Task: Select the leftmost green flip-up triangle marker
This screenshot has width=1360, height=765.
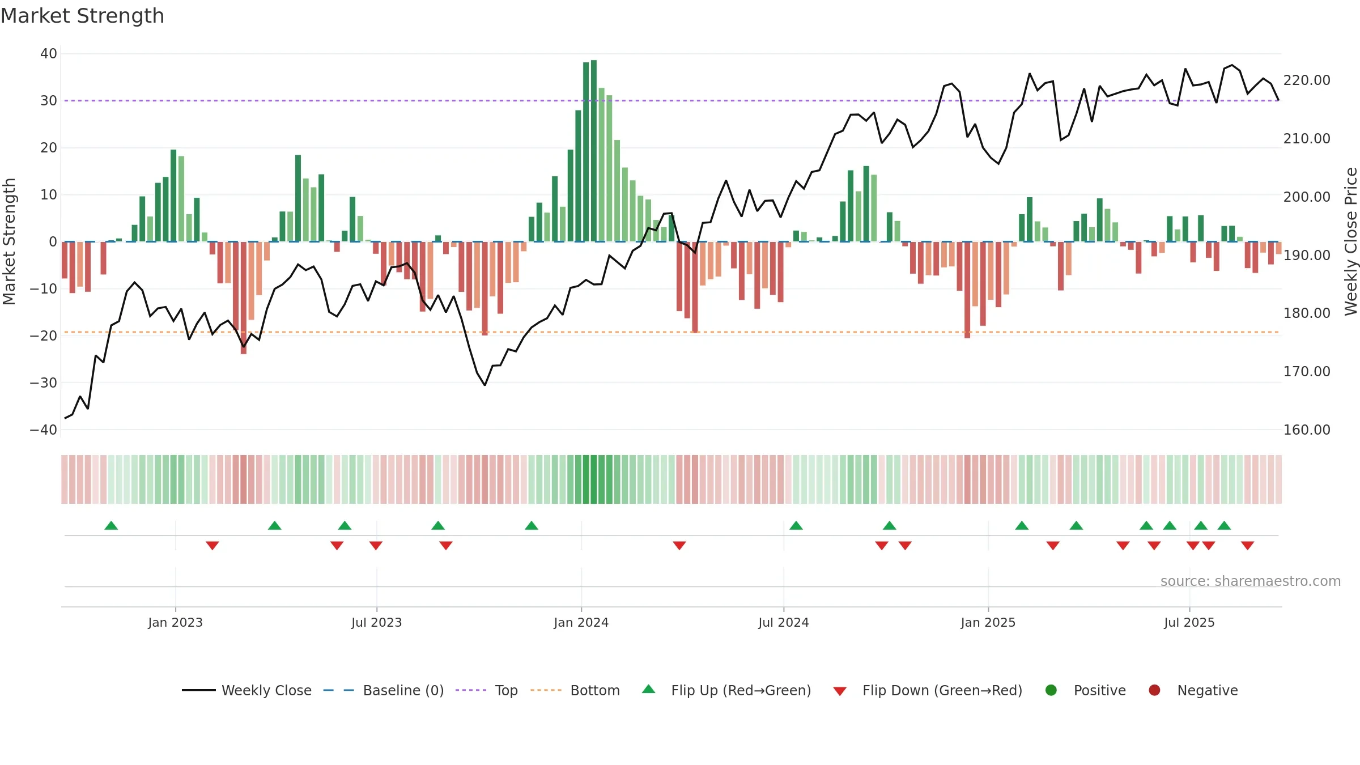Action: click(x=111, y=525)
